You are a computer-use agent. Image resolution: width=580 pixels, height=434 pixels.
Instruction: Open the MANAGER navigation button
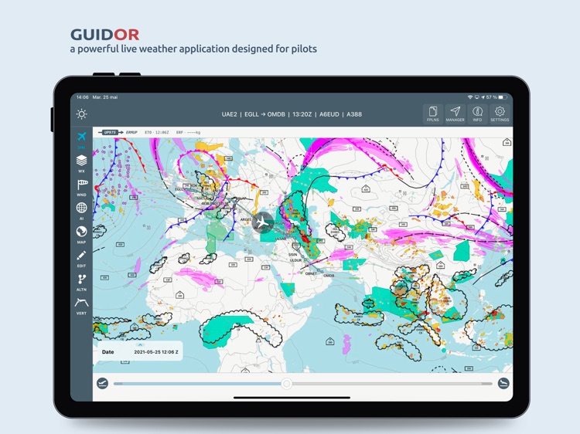coord(455,114)
